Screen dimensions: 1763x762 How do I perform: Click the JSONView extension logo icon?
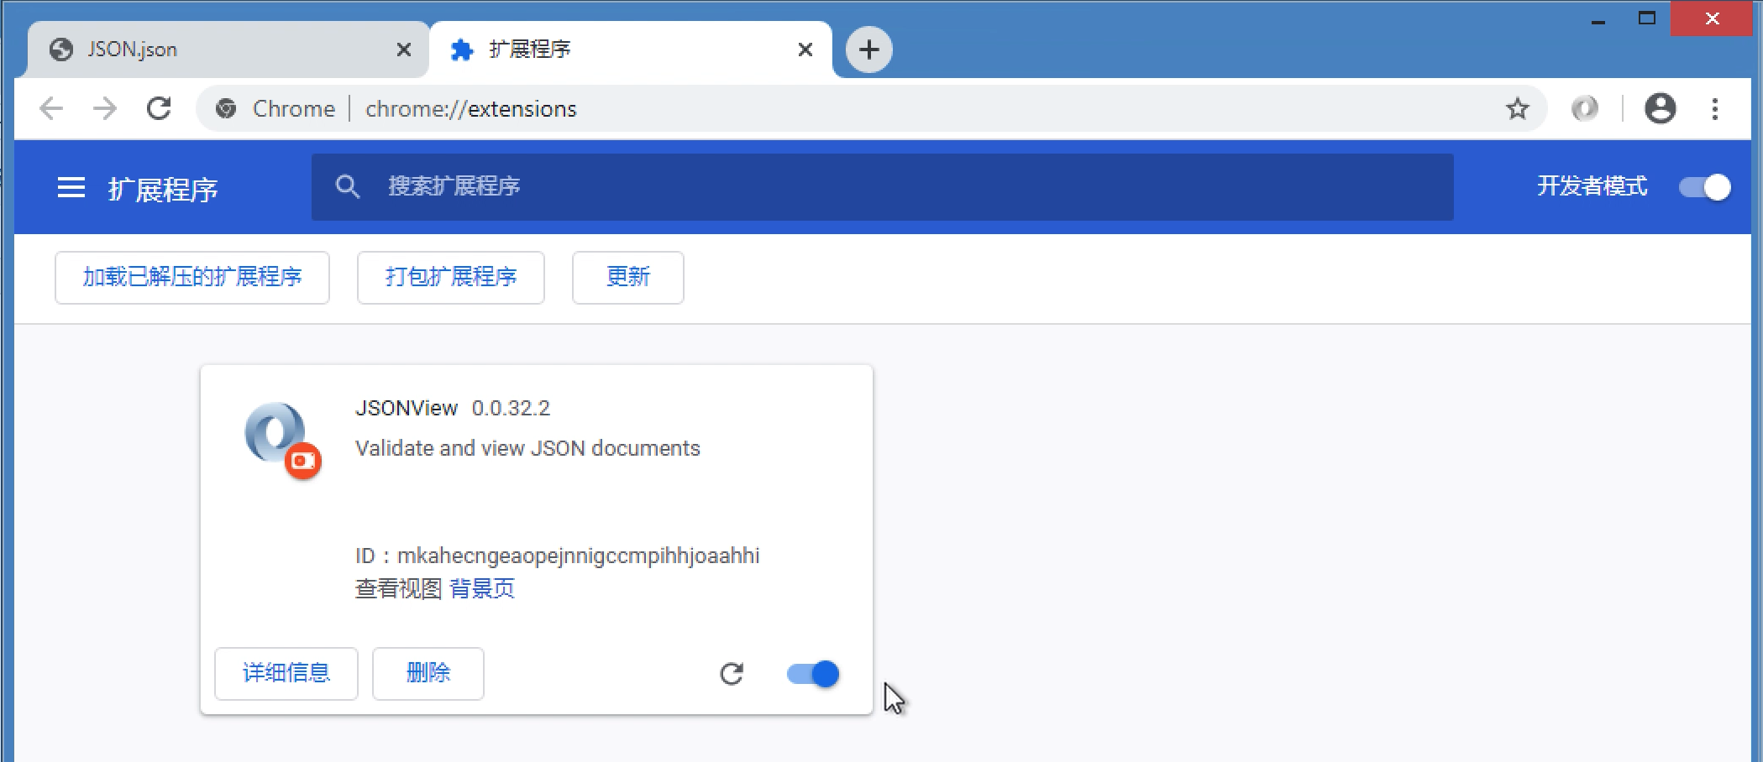(x=282, y=441)
